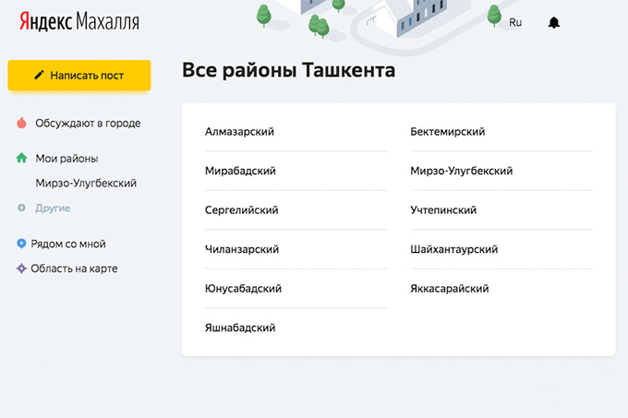Click the purple map area icon
Image resolution: width=628 pixels, height=418 pixels.
point(21,269)
